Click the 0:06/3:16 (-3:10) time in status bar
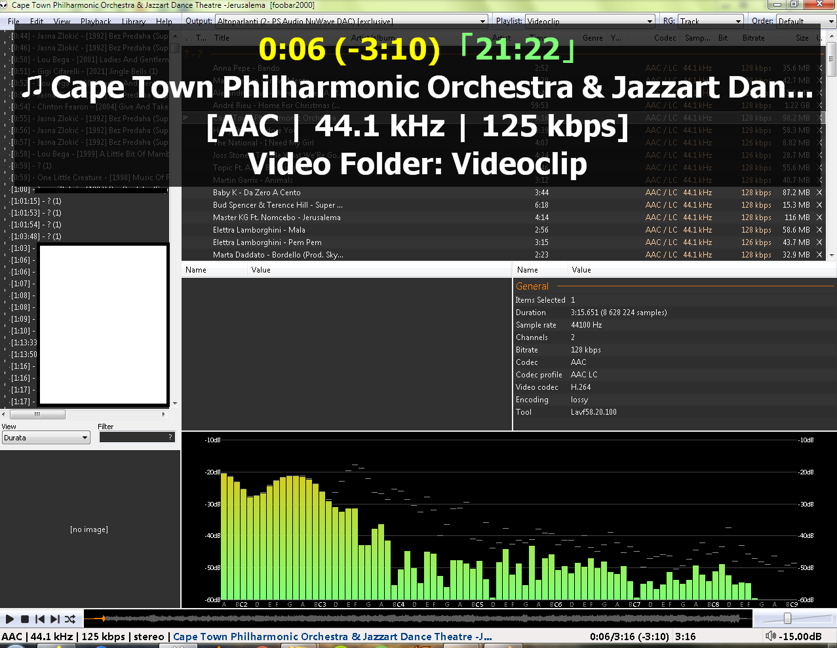Viewport: 837px width, 648px height. [x=629, y=636]
